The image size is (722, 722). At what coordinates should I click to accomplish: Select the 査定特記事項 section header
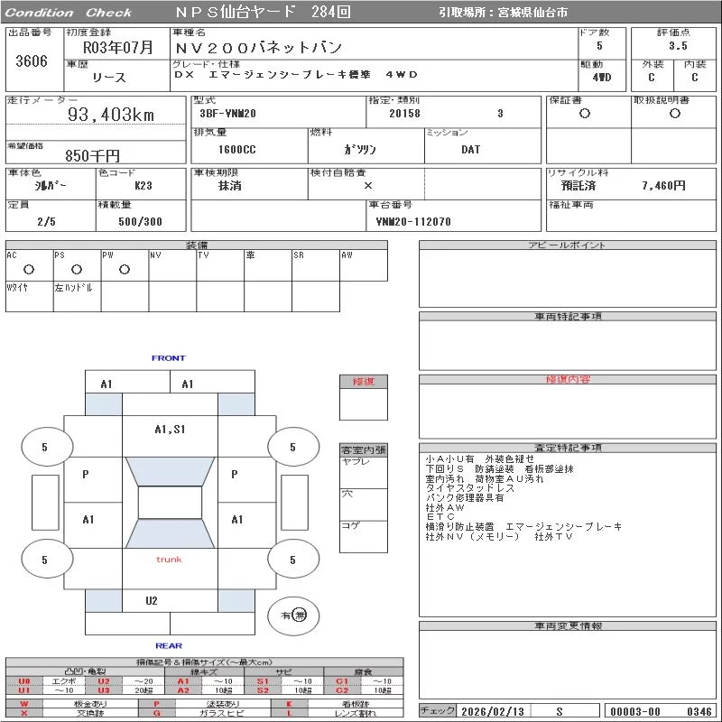click(567, 448)
